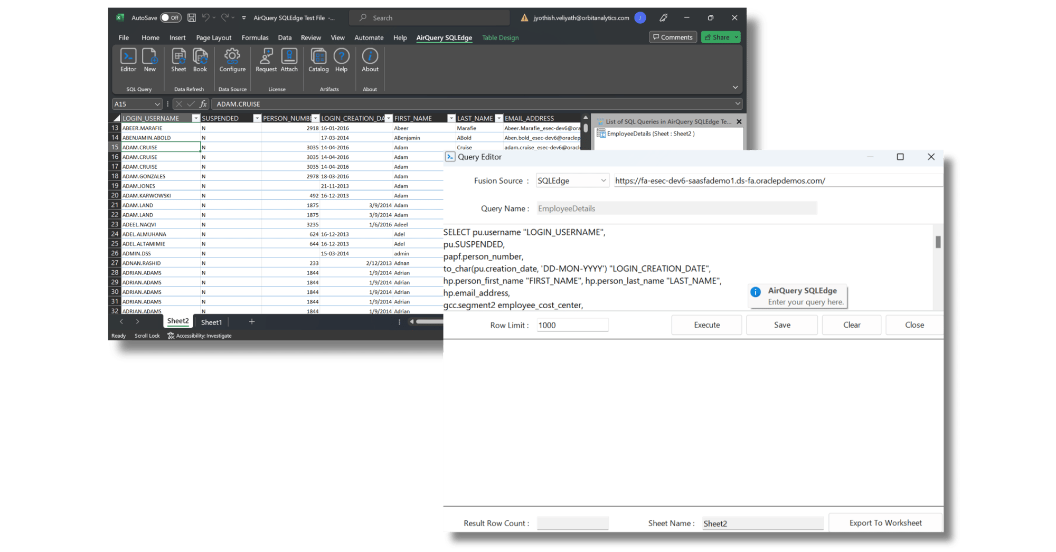This screenshot has width=1056, height=552.
Task: Click the Save icon in title bar
Action: pos(192,17)
